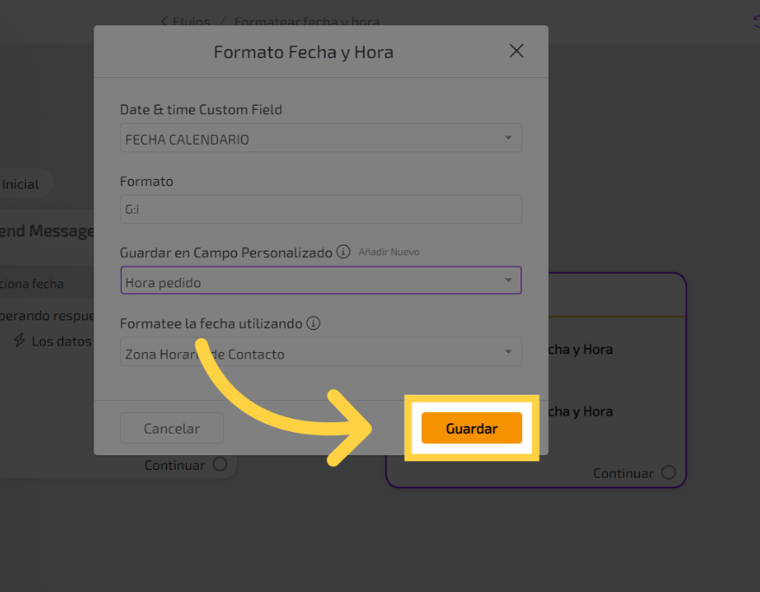The image size is (760, 592).
Task: Go to the Flujos breadcrumb
Action: [191, 22]
